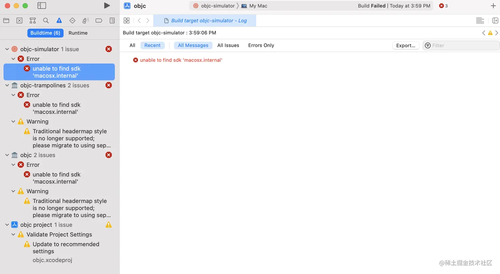Click the Build Failed status text

pos(372,6)
